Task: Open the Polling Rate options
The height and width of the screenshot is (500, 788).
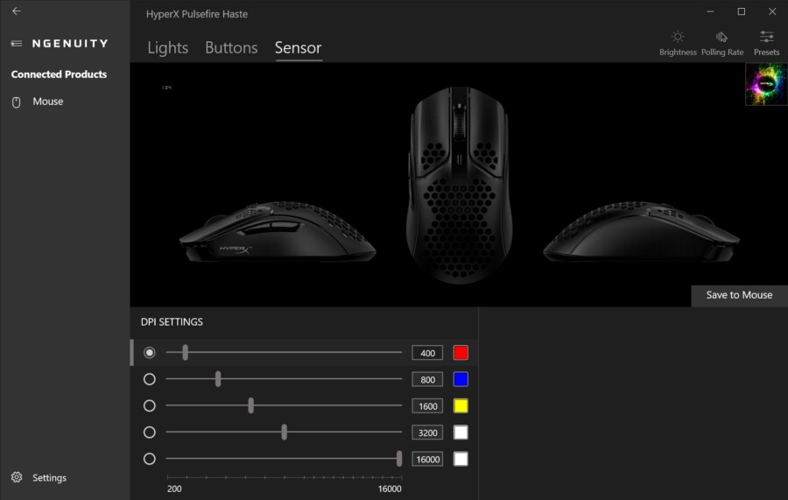Action: point(721,43)
